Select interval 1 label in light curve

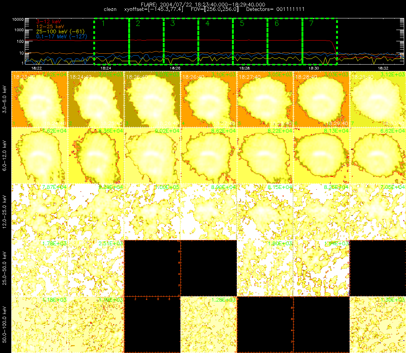[103, 24]
